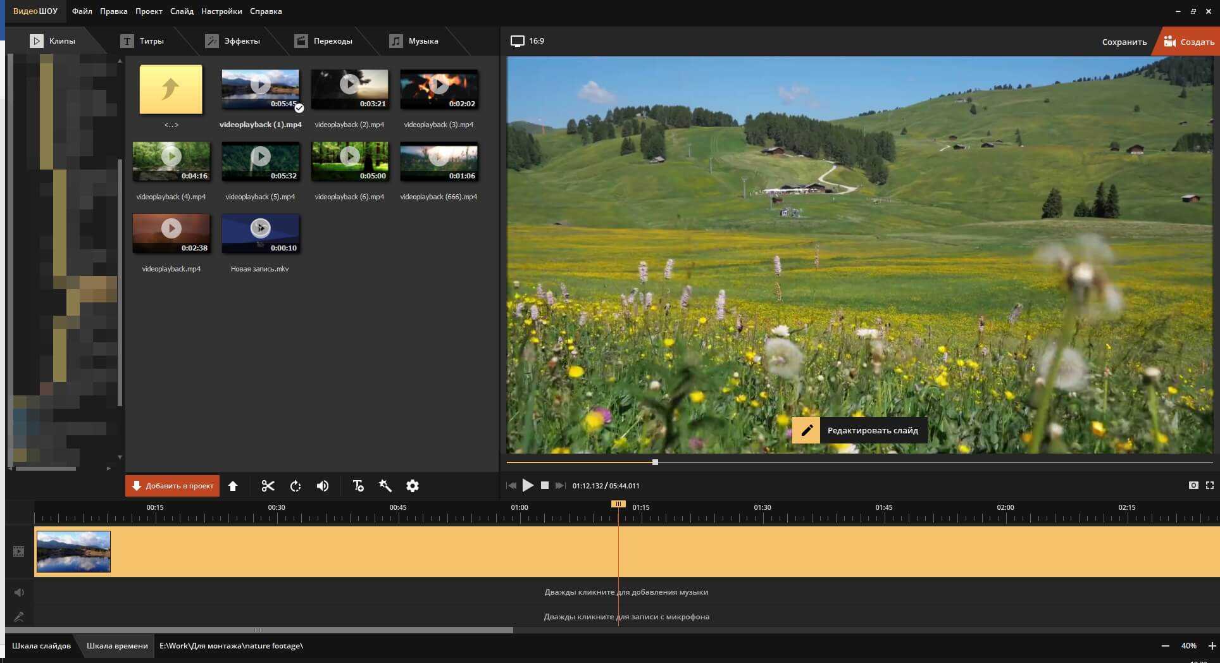The width and height of the screenshot is (1220, 663).
Task: Jump to the next slide
Action: 559,485
